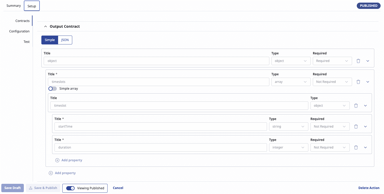
Task: Open the Type dropdown for timeslots
Action: (x=291, y=82)
